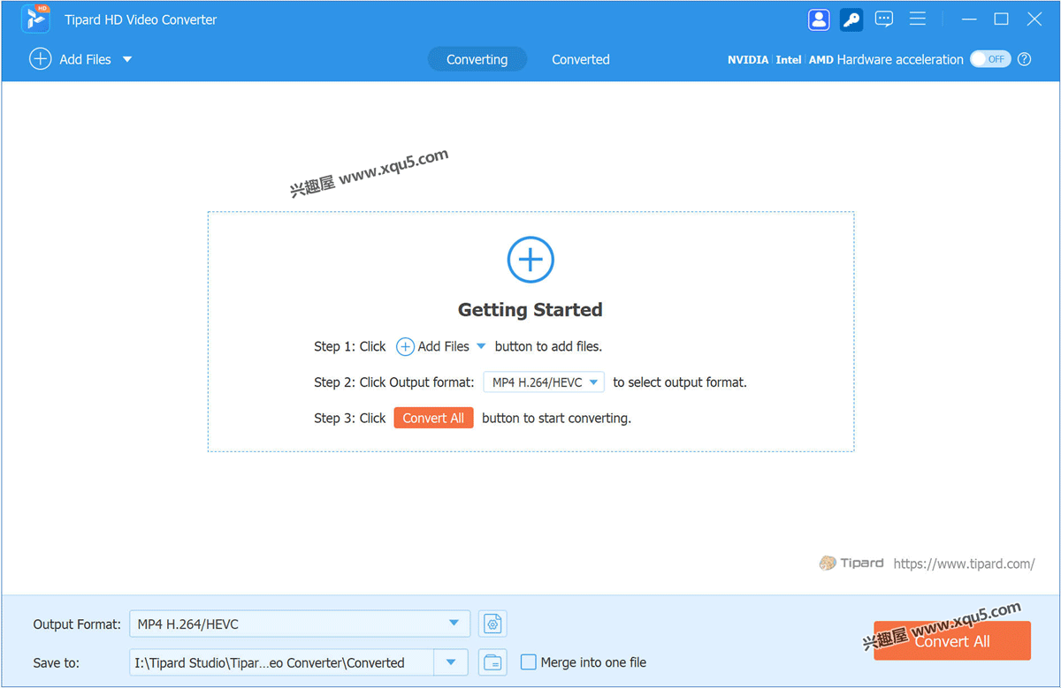Click the large plus circle to add files
Screen dimensions: 1061x688
[x=530, y=260]
